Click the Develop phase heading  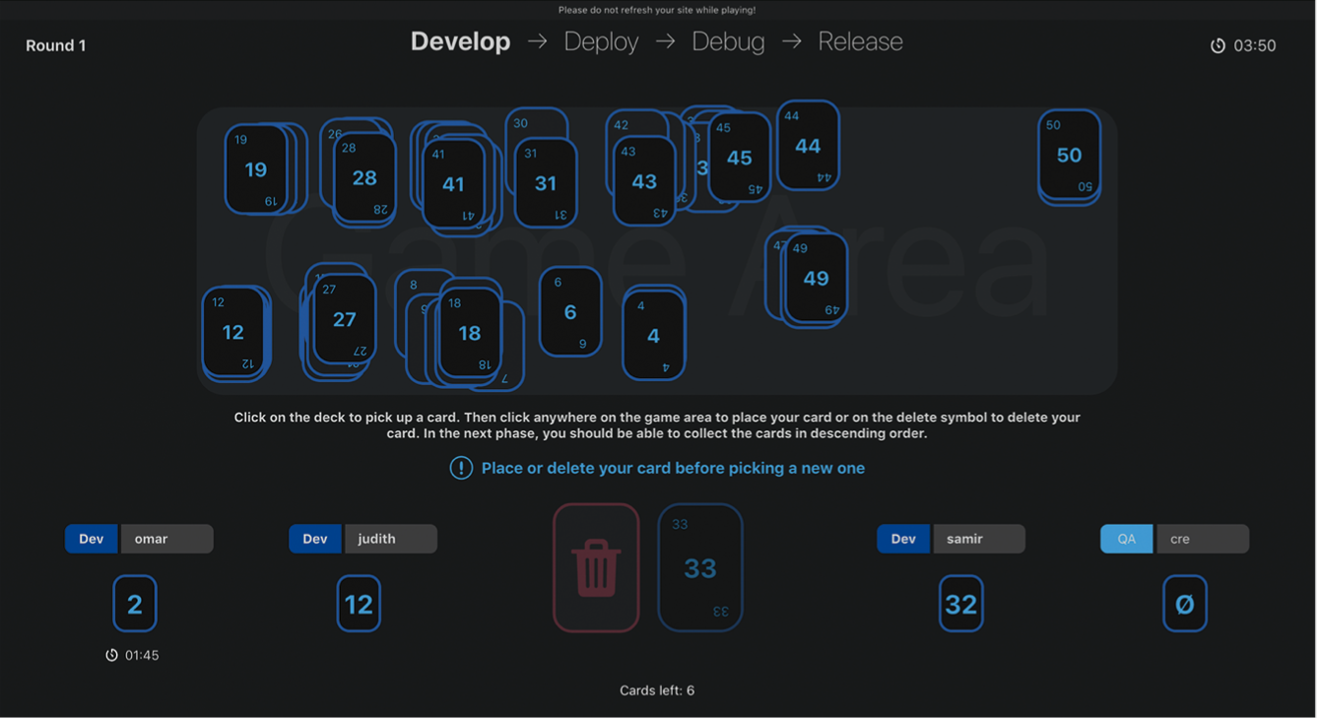coord(460,41)
